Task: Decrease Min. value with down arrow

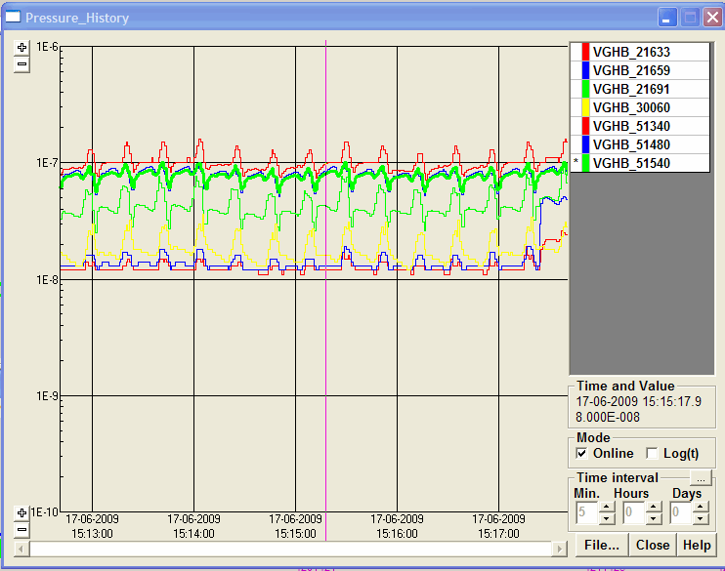Action: (607, 518)
